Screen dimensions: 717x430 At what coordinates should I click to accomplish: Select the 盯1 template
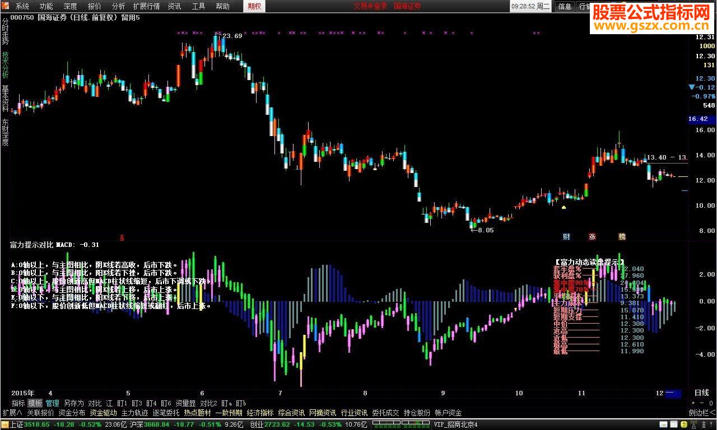coord(122,403)
